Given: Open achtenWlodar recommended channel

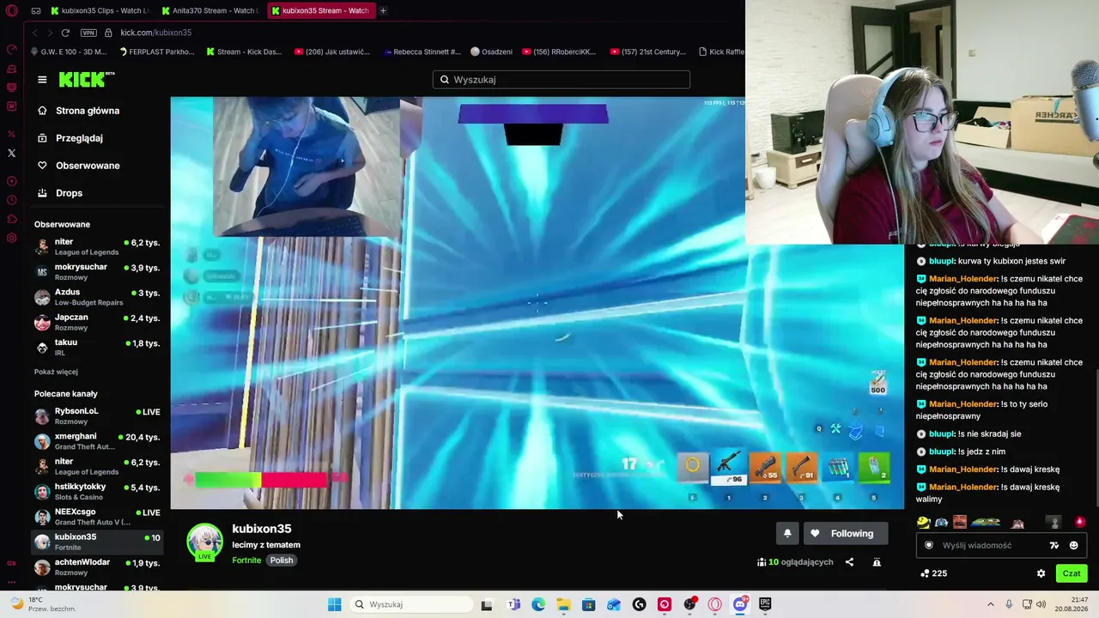Looking at the screenshot, I should [x=97, y=567].
